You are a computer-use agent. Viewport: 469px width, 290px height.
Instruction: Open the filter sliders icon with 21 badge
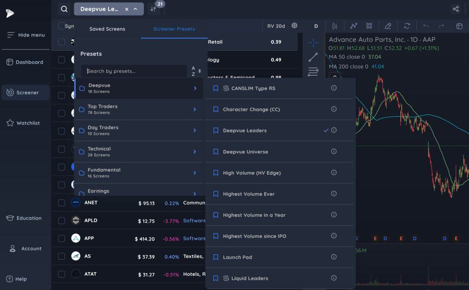tap(153, 9)
